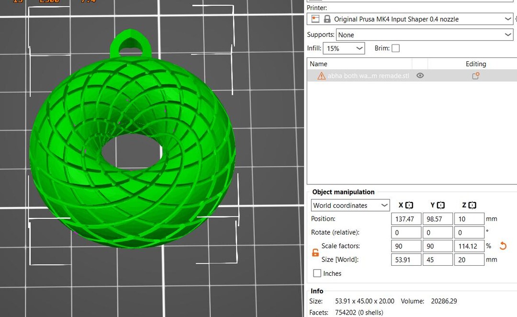517x317 pixels.
Task: Toggle visibility of abha remade.stl
Action: (x=420, y=75)
